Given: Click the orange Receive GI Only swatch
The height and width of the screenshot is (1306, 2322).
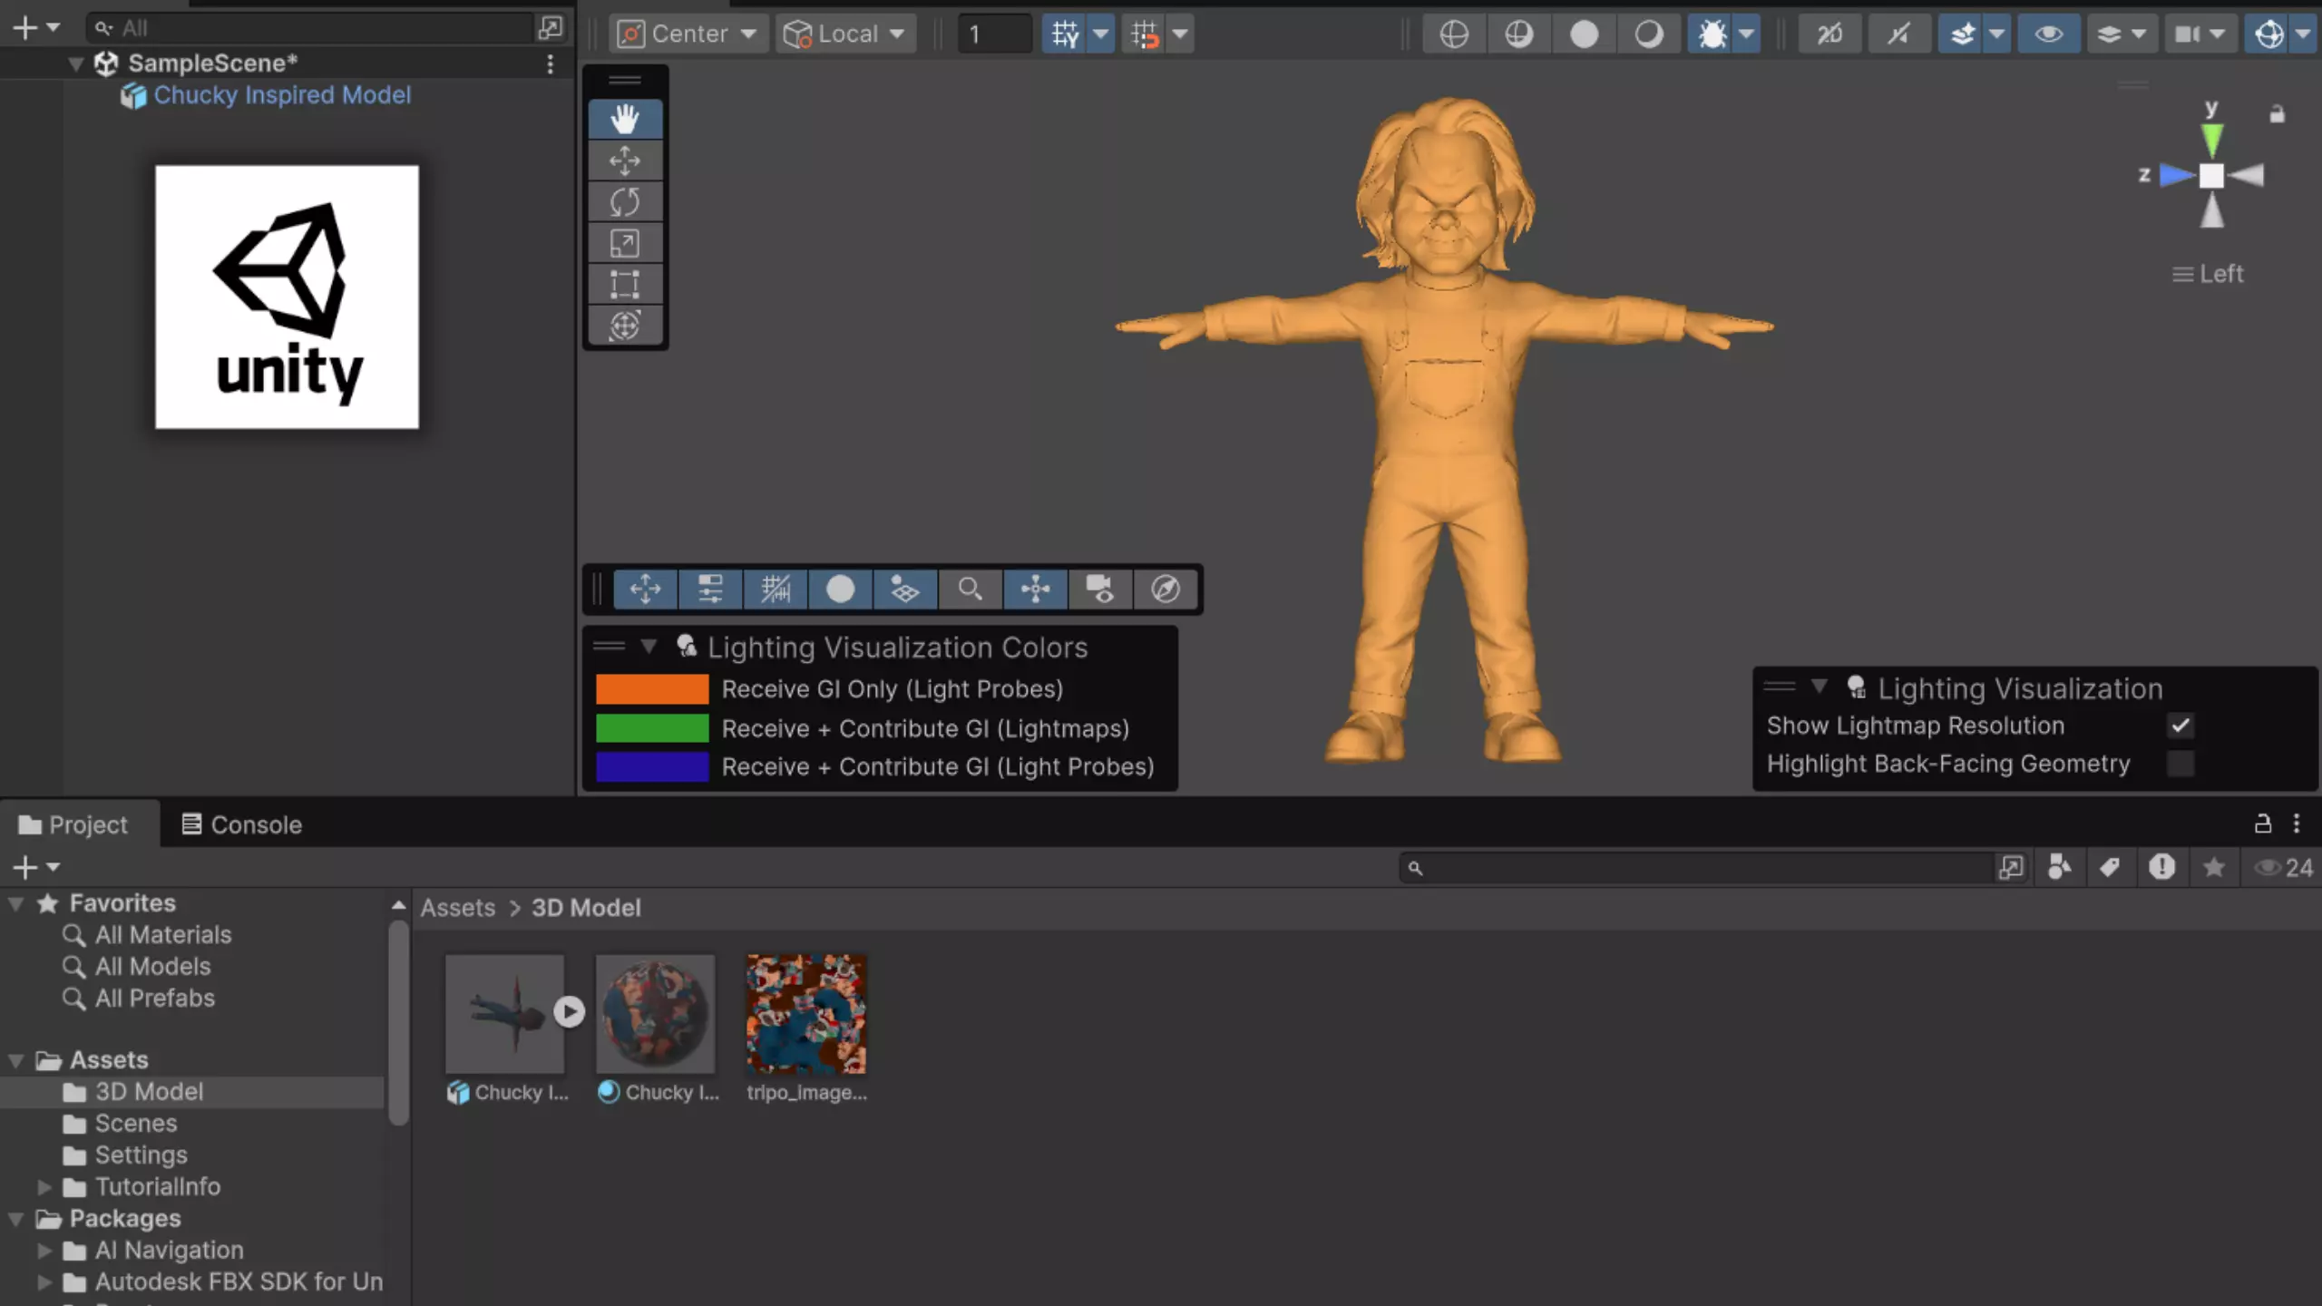Looking at the screenshot, I should (652, 689).
